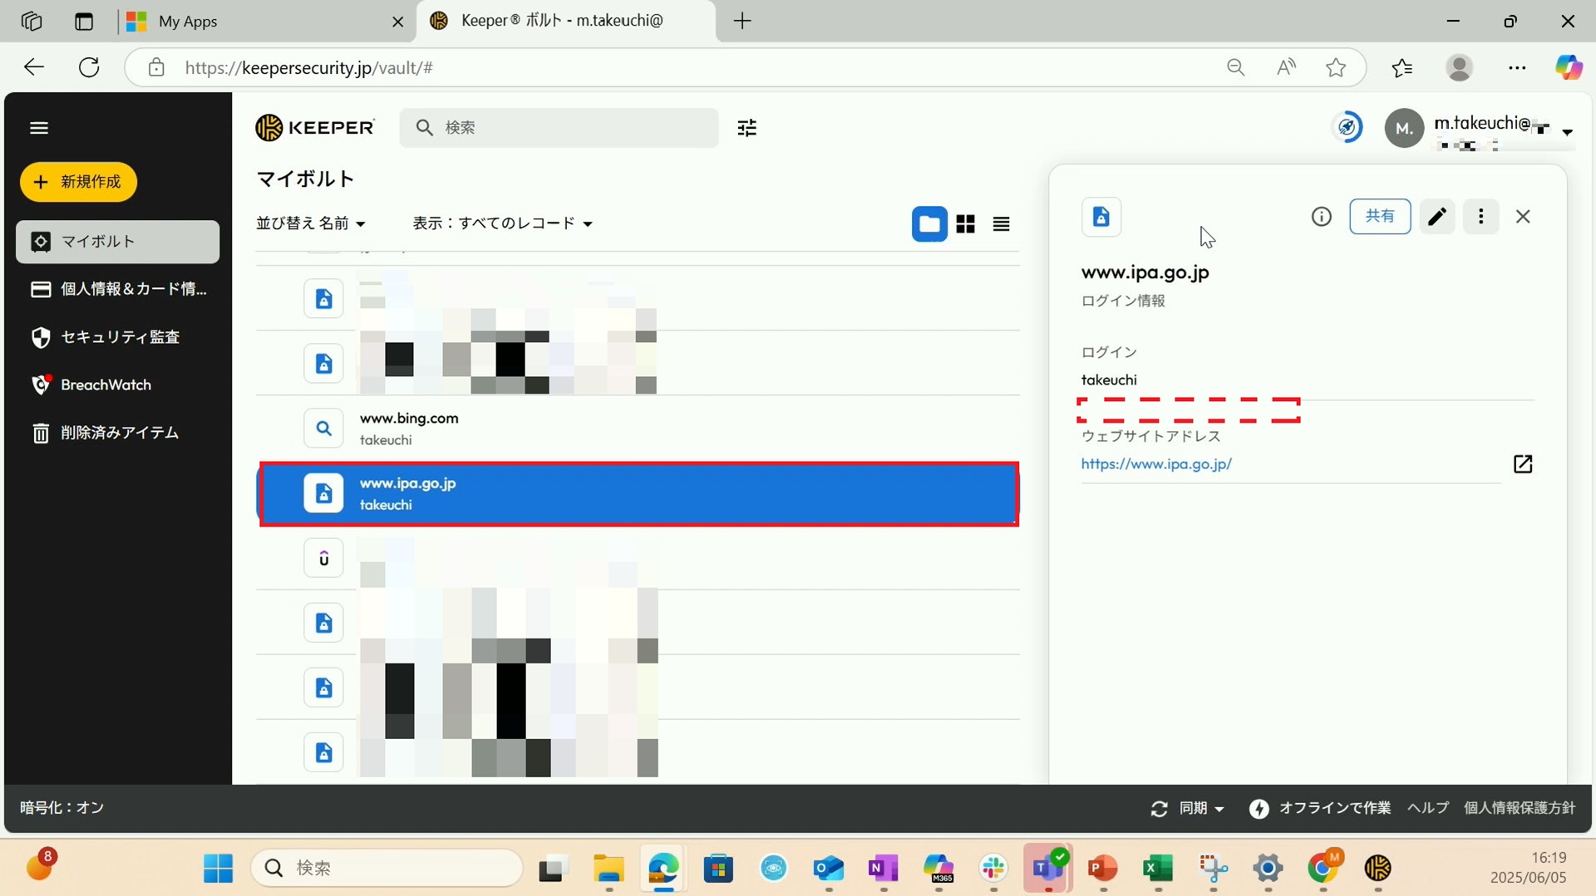Close the record detail panel
The image size is (1596, 896).
1523,217
